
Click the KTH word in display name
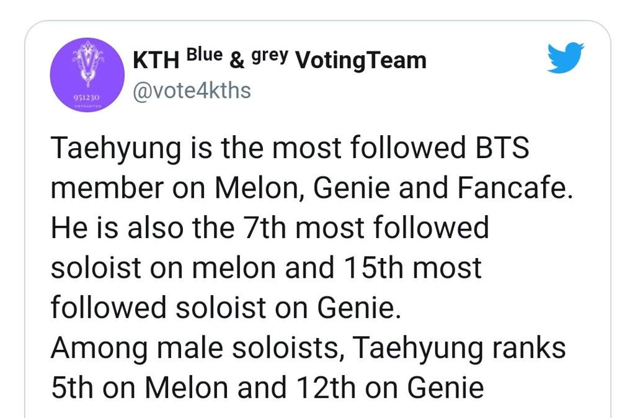(x=156, y=61)
